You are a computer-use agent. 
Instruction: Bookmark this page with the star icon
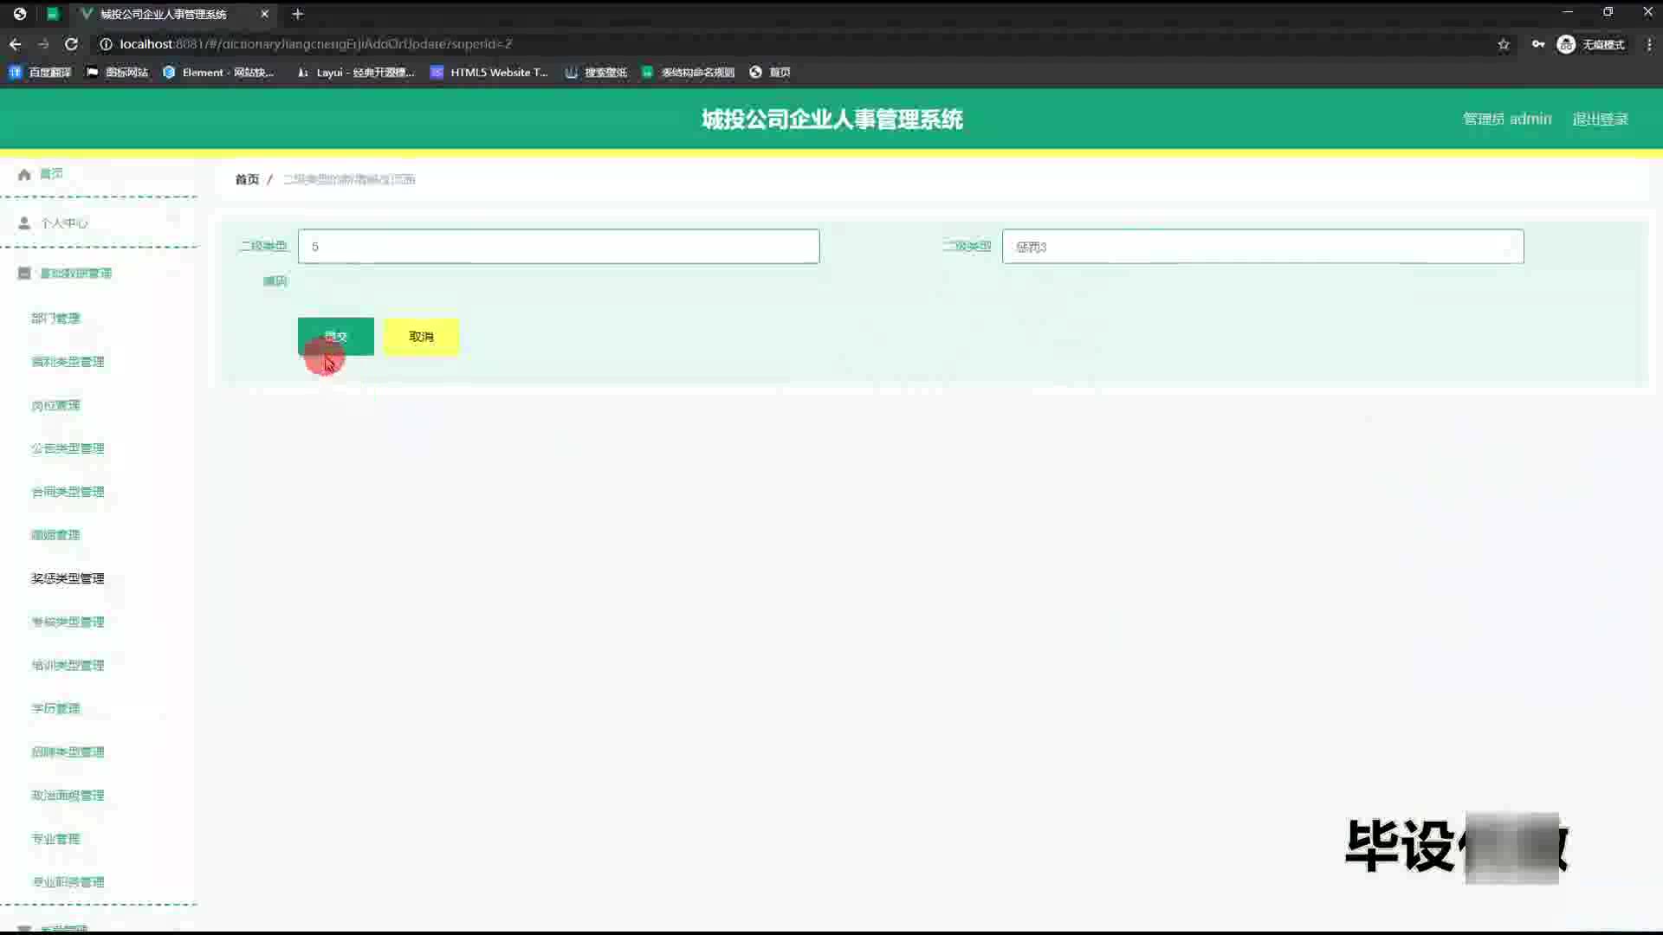click(1504, 44)
